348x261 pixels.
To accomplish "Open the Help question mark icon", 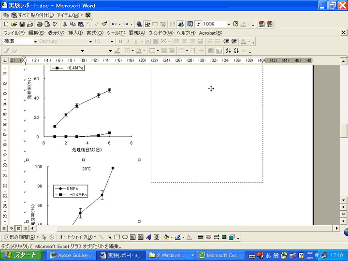I will click(x=236, y=24).
